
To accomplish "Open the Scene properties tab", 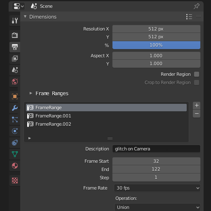I will pos(15,70).
